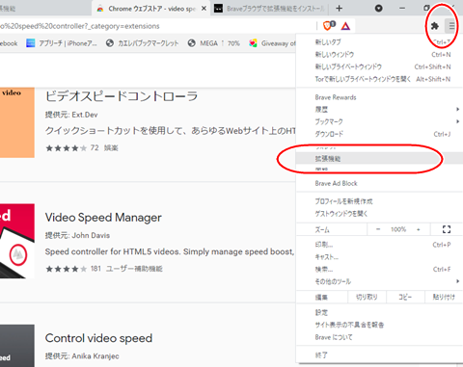
Task: Open 設定 from the menu
Action: pyautogui.click(x=379, y=312)
